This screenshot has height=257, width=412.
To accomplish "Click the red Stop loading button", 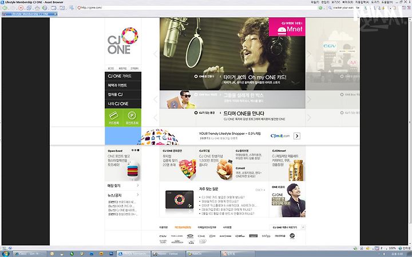I will pos(21,8).
